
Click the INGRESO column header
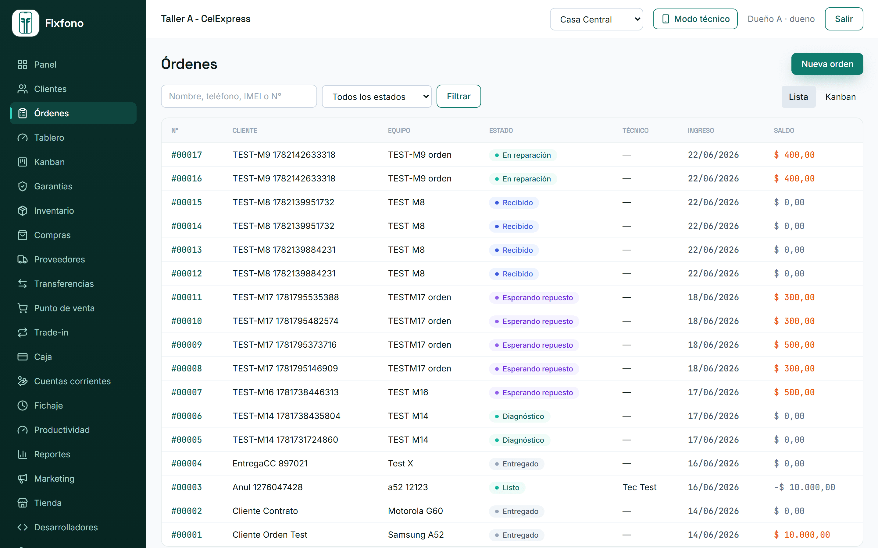[701, 131]
